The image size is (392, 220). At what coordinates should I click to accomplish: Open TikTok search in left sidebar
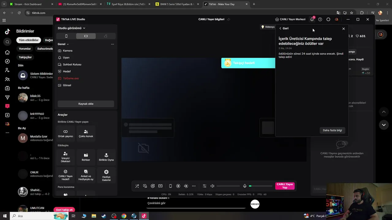7,42
